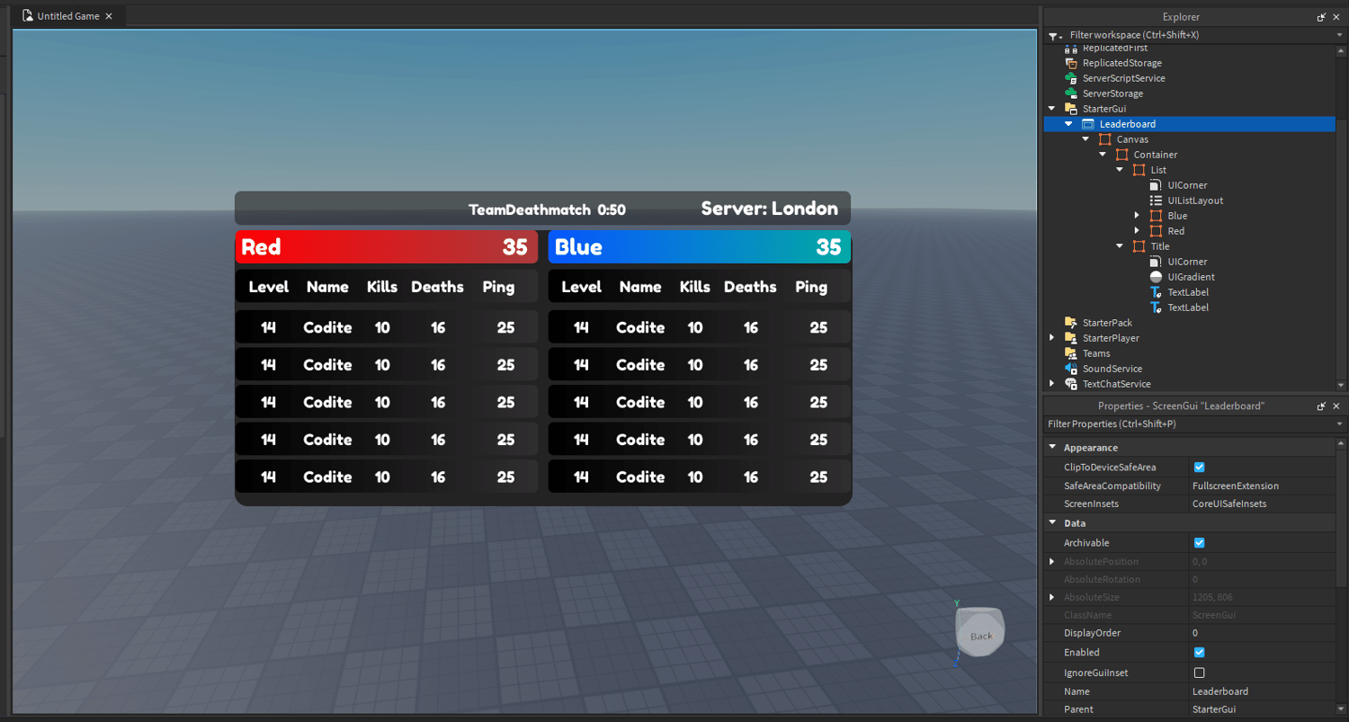Uncheck the Enabled checkbox
Screen dimensions: 1349x722
pyautogui.click(x=1199, y=653)
